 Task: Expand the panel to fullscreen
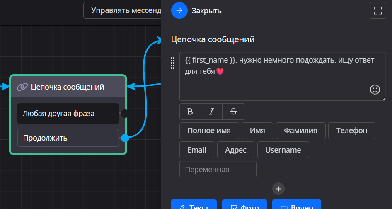point(377,10)
